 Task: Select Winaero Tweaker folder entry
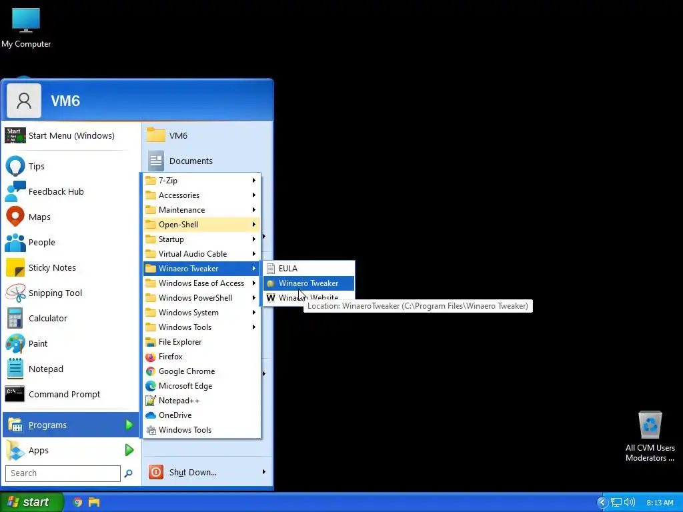(201, 268)
